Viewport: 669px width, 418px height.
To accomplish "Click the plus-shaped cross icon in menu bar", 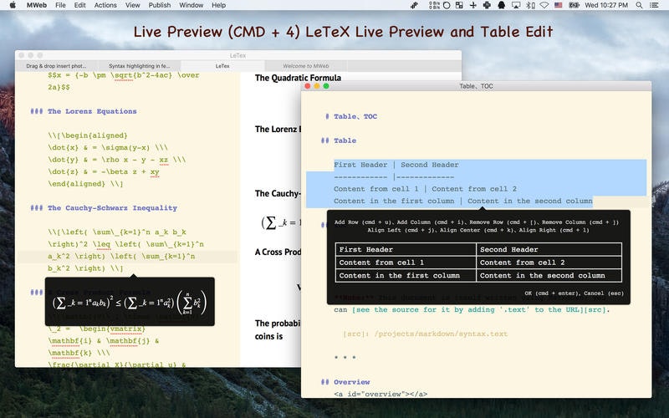I will [x=473, y=5].
